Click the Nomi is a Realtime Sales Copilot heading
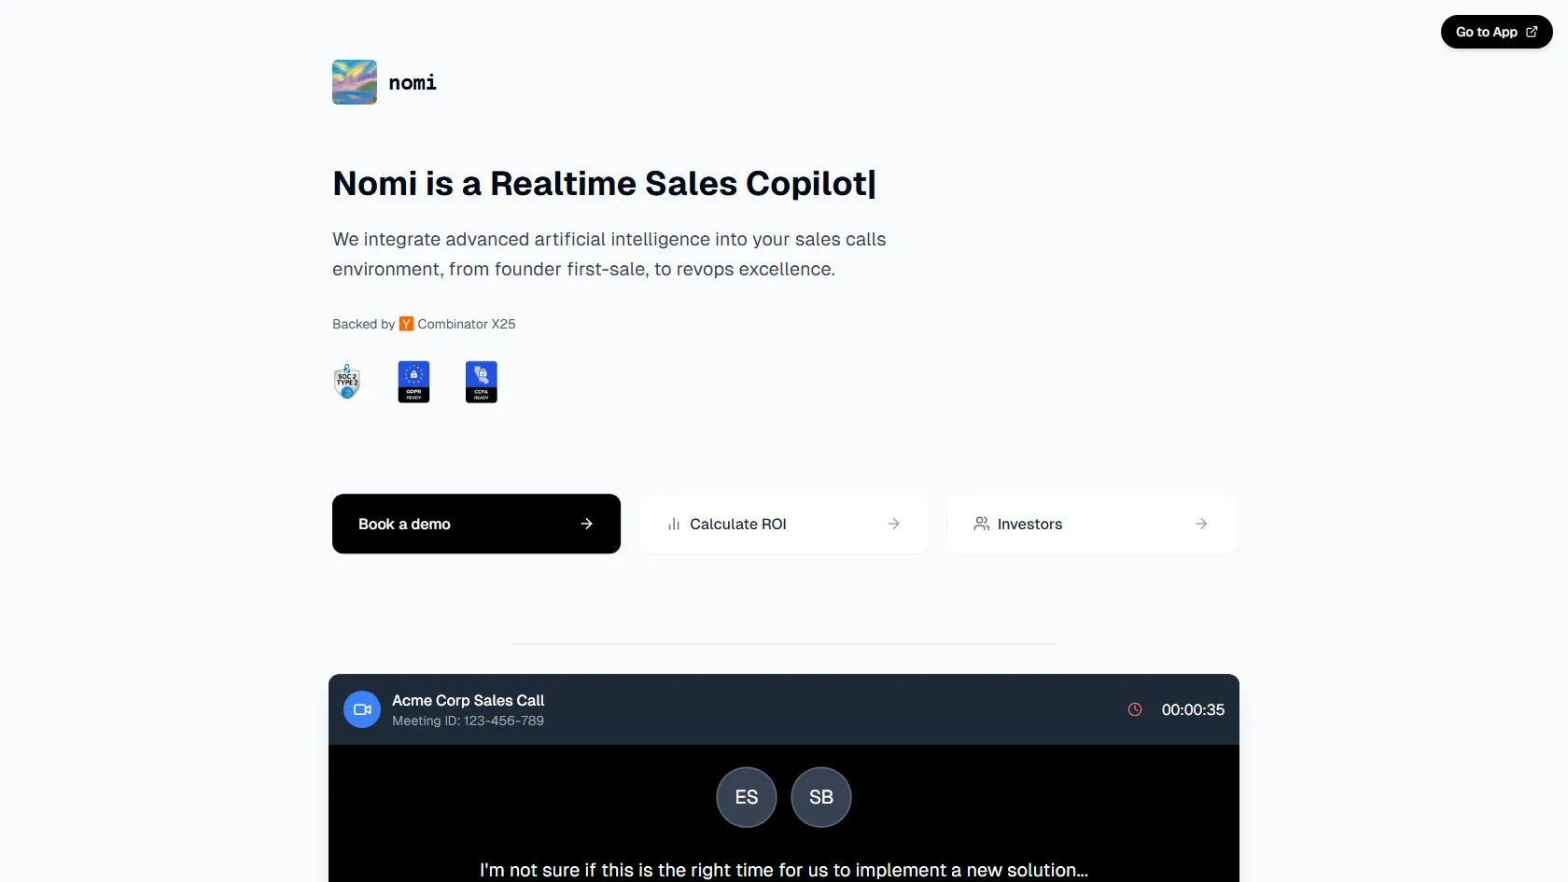This screenshot has height=882, width=1568. coord(604,184)
